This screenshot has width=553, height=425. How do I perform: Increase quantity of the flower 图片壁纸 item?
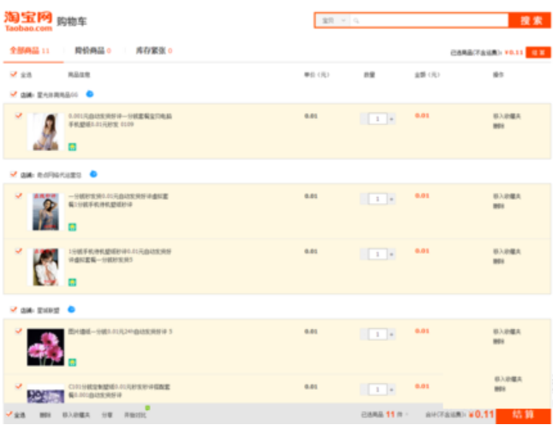(x=391, y=335)
